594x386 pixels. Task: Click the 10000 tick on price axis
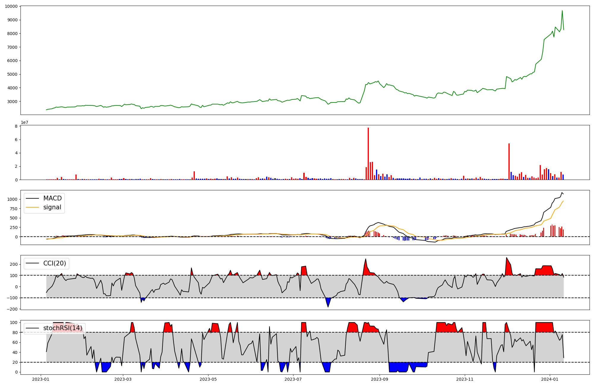point(11,6)
